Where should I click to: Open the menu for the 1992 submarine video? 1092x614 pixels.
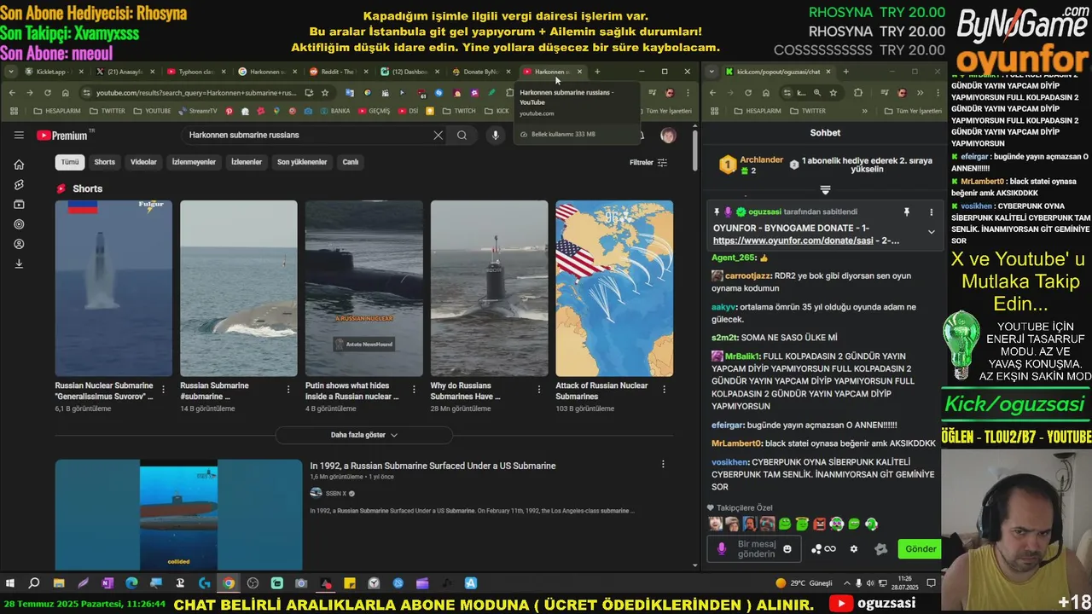point(663,465)
